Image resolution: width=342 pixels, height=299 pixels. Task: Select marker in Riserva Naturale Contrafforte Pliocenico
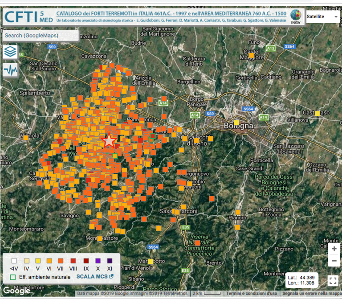pyautogui.click(x=197, y=243)
